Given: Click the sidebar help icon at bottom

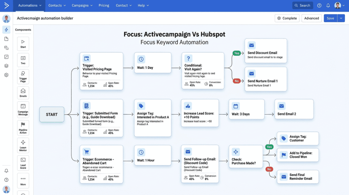Looking at the screenshot, I should click(6, 180).
